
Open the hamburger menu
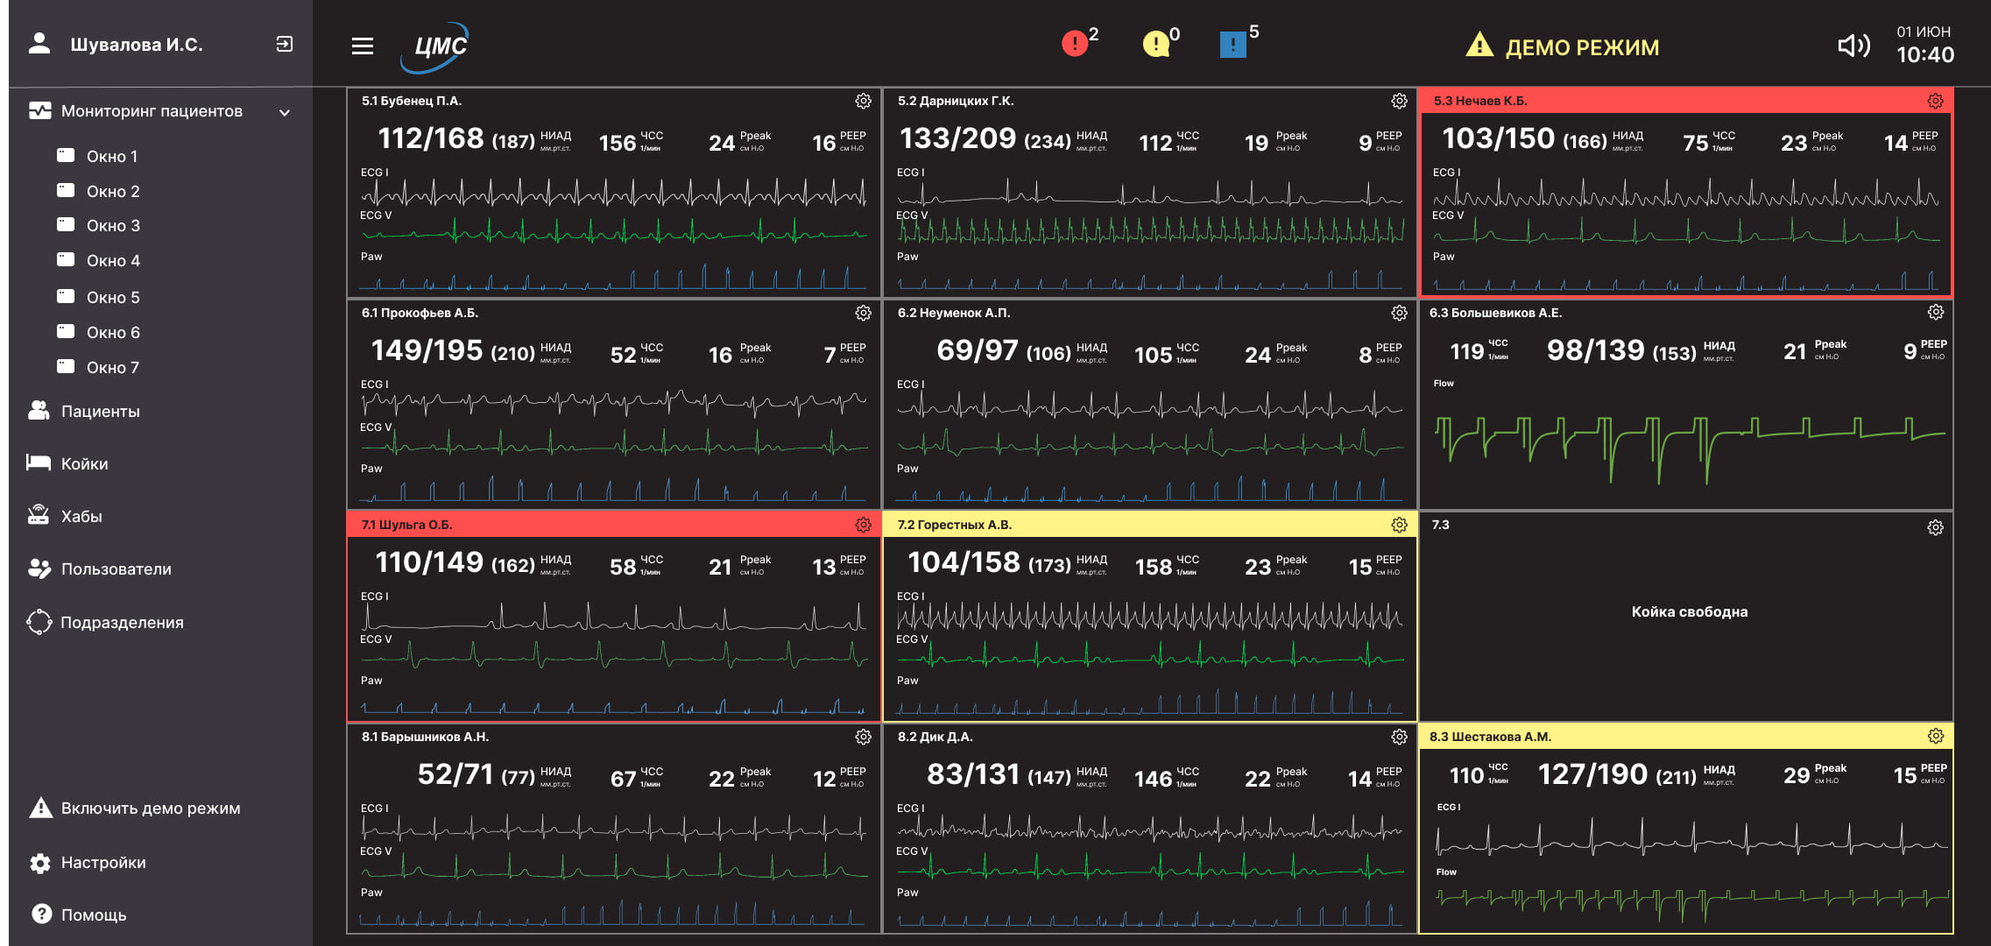tap(363, 46)
